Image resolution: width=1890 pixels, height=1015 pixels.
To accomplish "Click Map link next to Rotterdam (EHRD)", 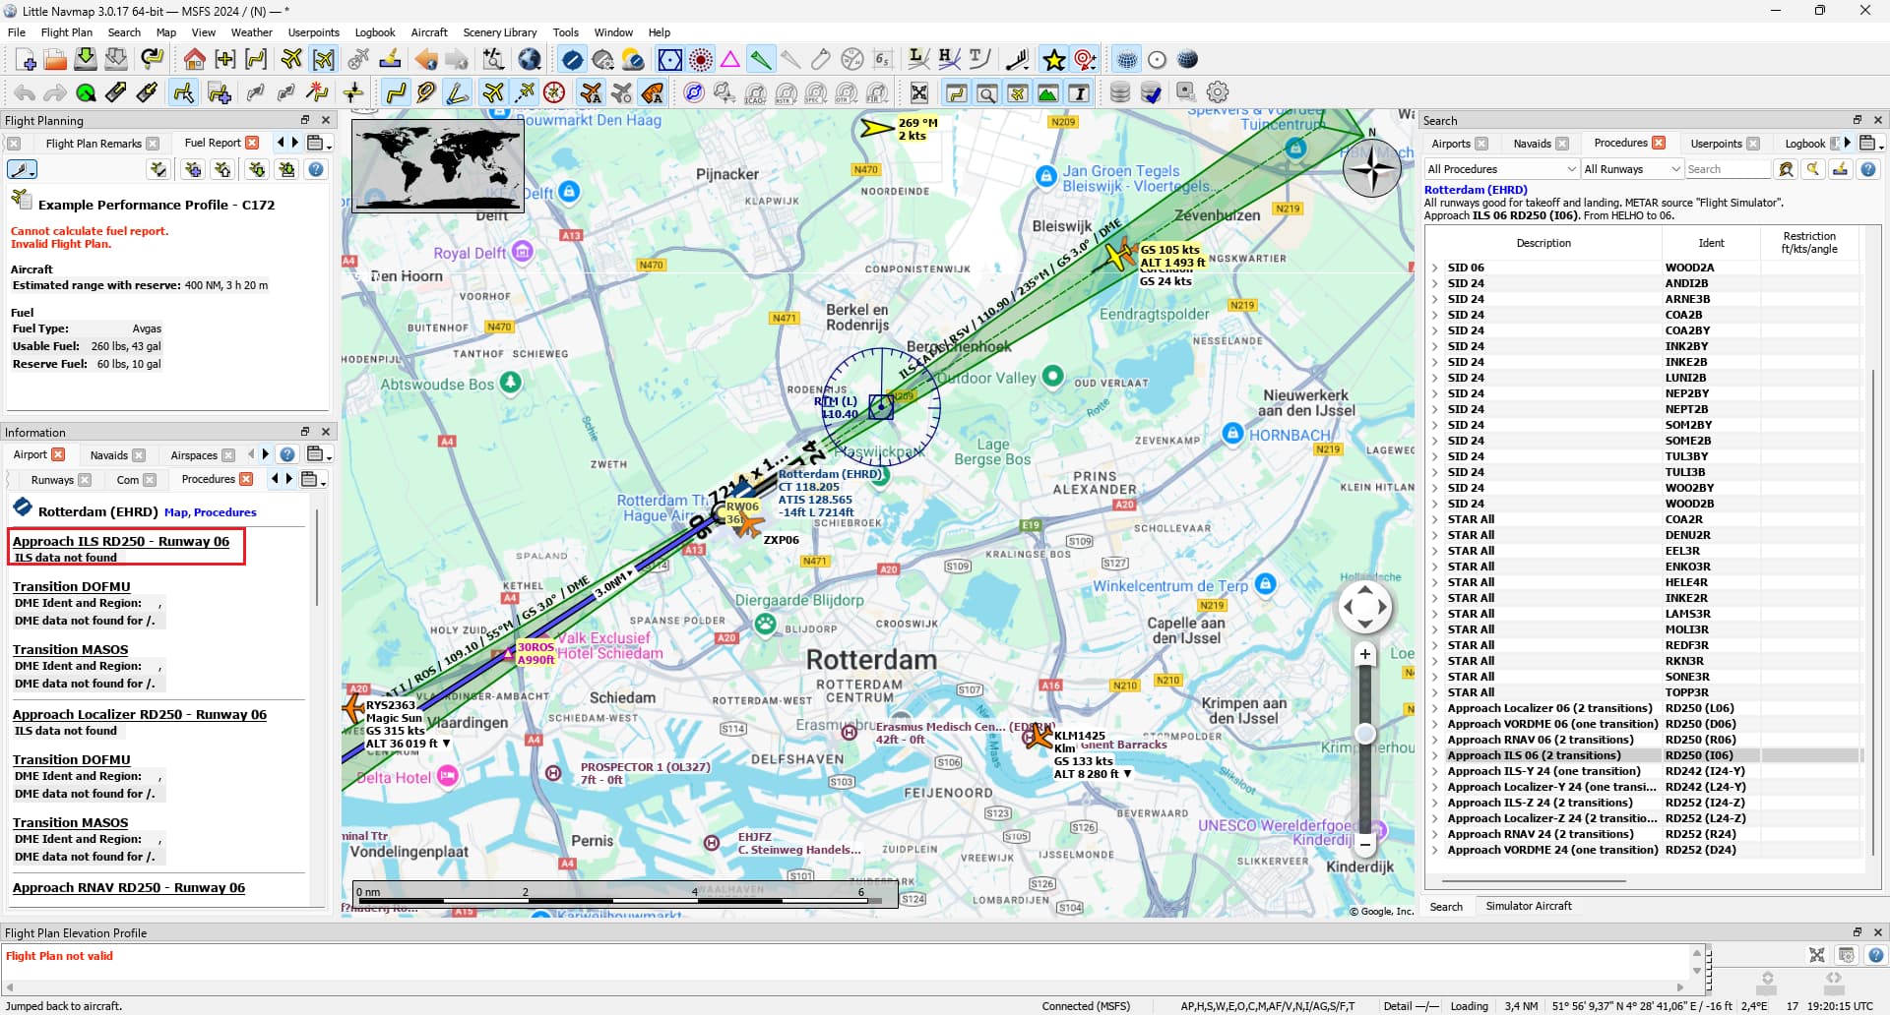I will click(176, 512).
